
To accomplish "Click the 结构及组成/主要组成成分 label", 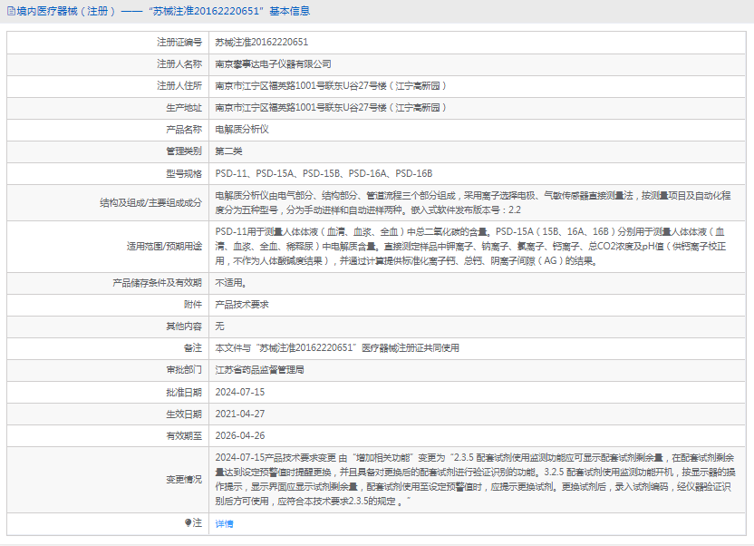I will pos(151,202).
